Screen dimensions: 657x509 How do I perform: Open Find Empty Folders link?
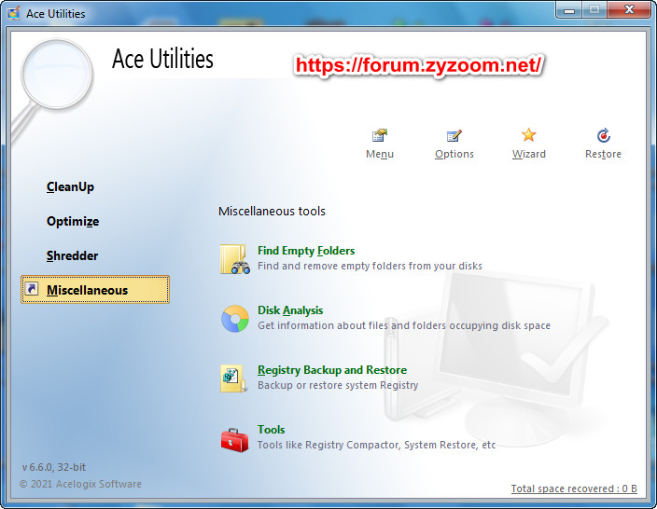tap(306, 251)
